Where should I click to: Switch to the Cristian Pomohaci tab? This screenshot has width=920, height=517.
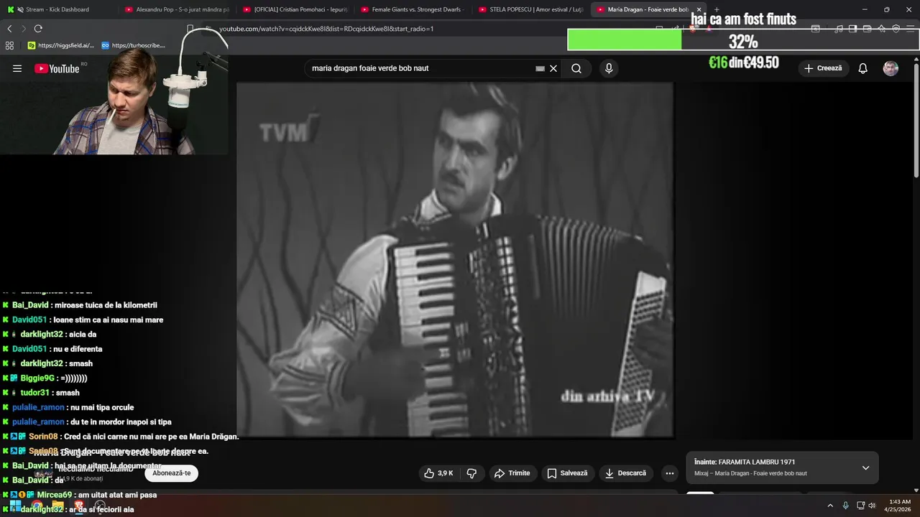[295, 9]
